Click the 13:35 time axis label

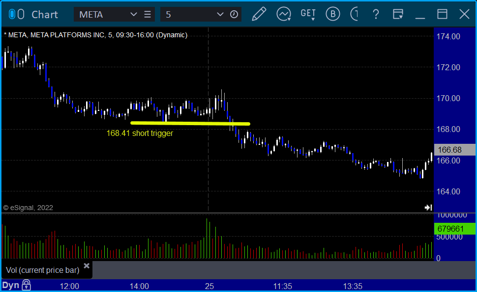pos(353,286)
